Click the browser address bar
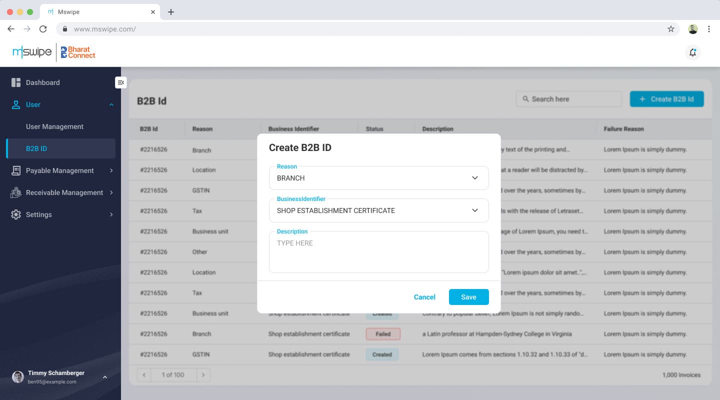The height and width of the screenshot is (400, 720). [367, 29]
